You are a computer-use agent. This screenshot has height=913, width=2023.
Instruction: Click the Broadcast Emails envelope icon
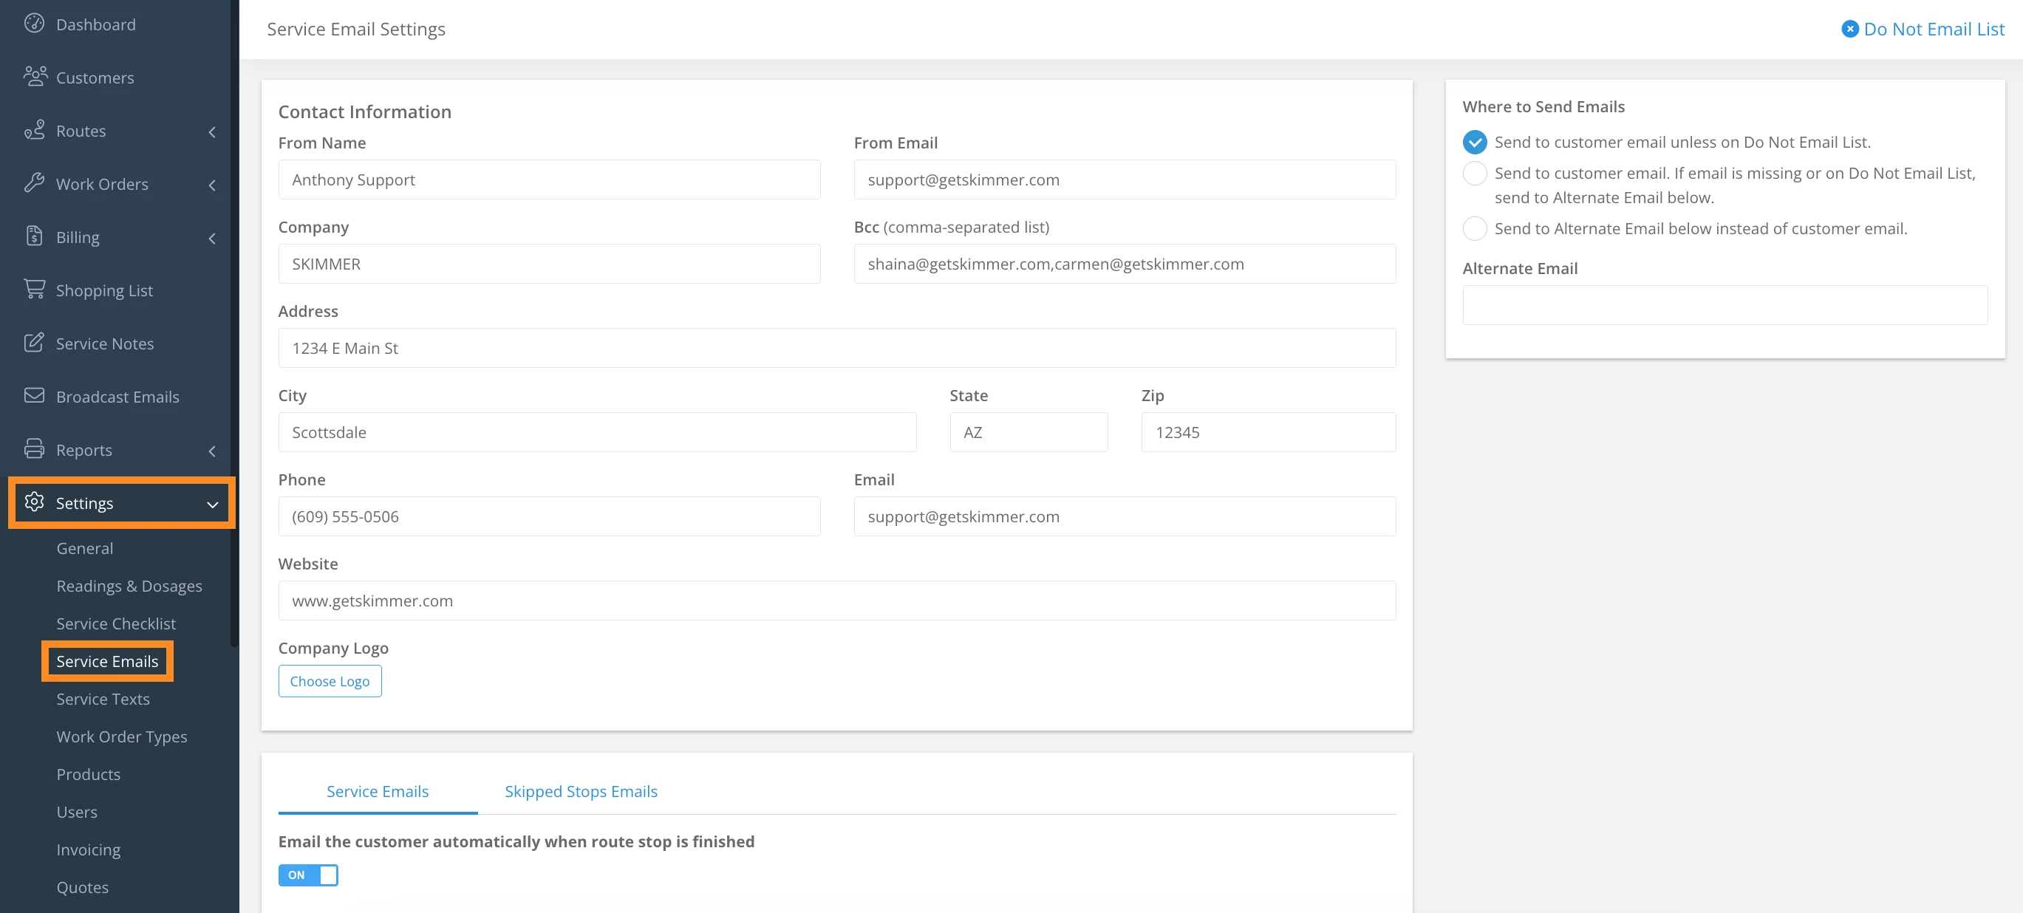34,396
